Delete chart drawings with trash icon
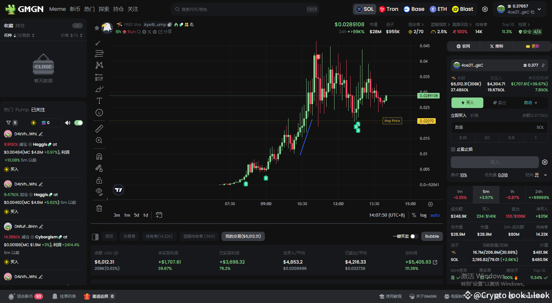 click(x=99, y=208)
